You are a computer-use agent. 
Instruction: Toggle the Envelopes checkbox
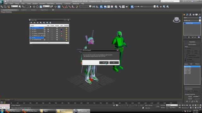click(x=186, y=59)
